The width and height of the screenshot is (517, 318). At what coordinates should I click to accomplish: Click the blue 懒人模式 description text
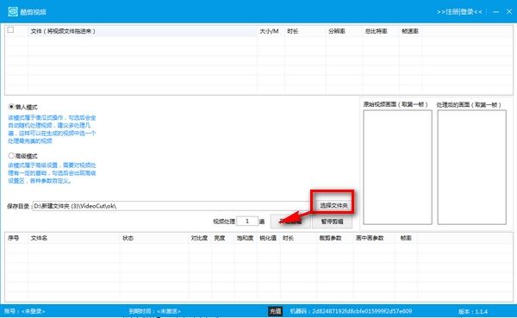point(52,129)
